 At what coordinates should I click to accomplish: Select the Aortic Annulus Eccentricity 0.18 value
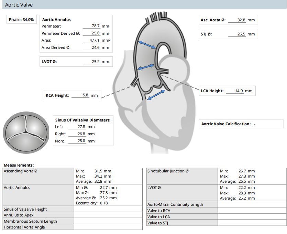pyautogui.click(x=104, y=203)
